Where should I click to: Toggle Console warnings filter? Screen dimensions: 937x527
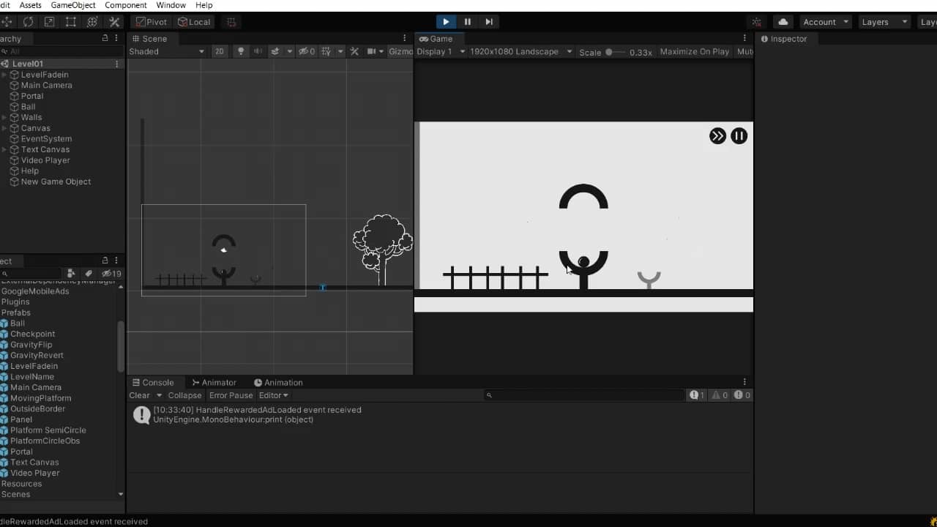click(x=720, y=395)
